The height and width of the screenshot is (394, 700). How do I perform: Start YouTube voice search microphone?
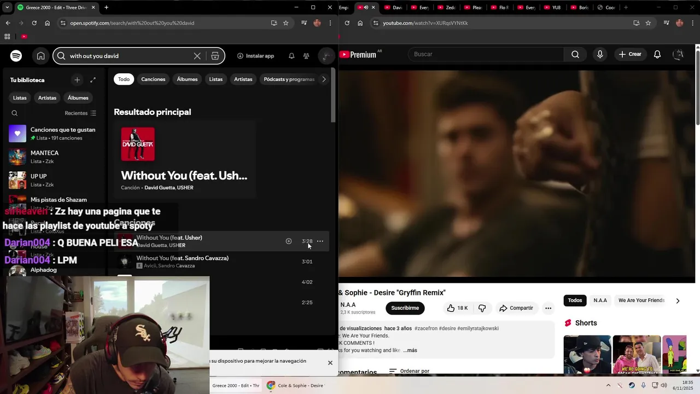[x=600, y=54]
